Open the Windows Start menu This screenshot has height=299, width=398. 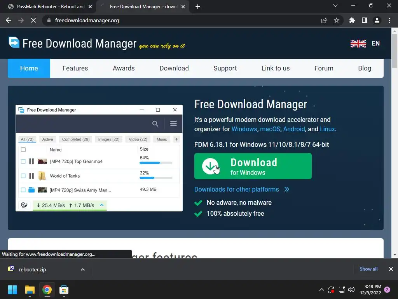(12, 290)
